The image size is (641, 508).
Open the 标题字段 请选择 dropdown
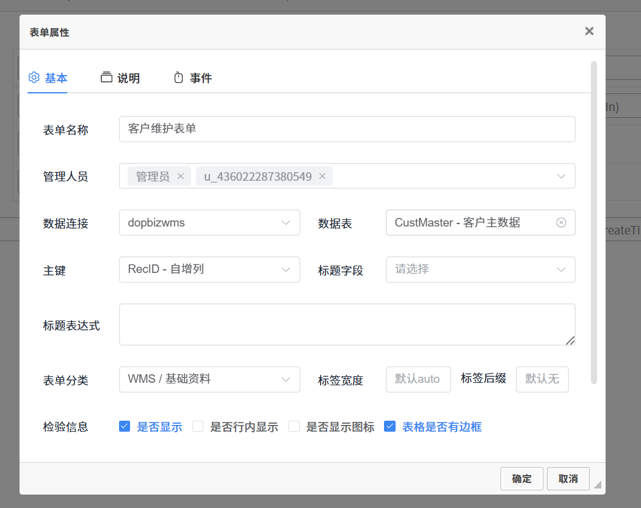point(480,269)
